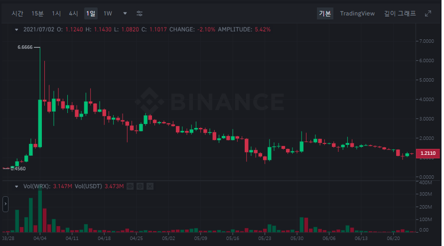Switch to 15분 interval
Viewport: 444px width, 246px height.
click(37, 13)
